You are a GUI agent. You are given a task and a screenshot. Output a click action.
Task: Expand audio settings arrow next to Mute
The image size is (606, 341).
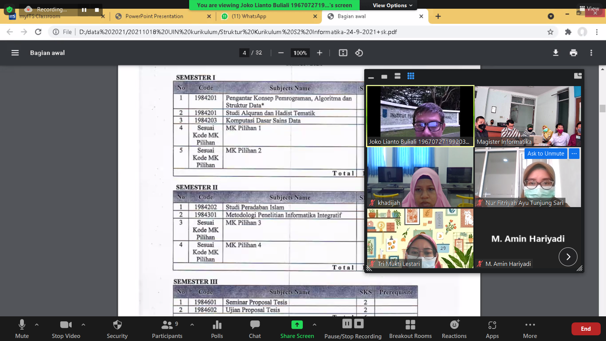pyautogui.click(x=37, y=325)
